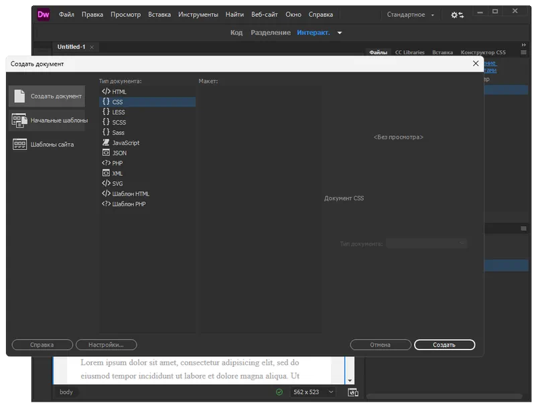Select the Sass document type
The width and height of the screenshot is (536, 407).
pos(147,133)
